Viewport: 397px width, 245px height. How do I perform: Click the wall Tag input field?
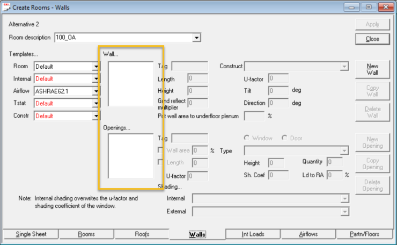tap(189, 66)
